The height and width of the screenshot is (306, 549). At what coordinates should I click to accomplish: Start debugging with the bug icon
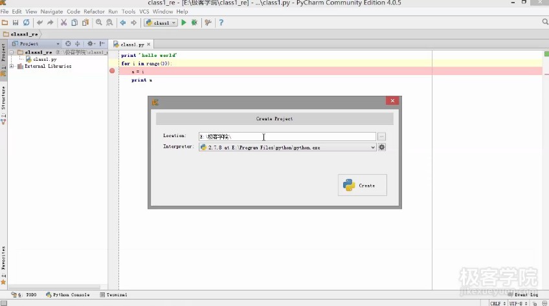194,23
